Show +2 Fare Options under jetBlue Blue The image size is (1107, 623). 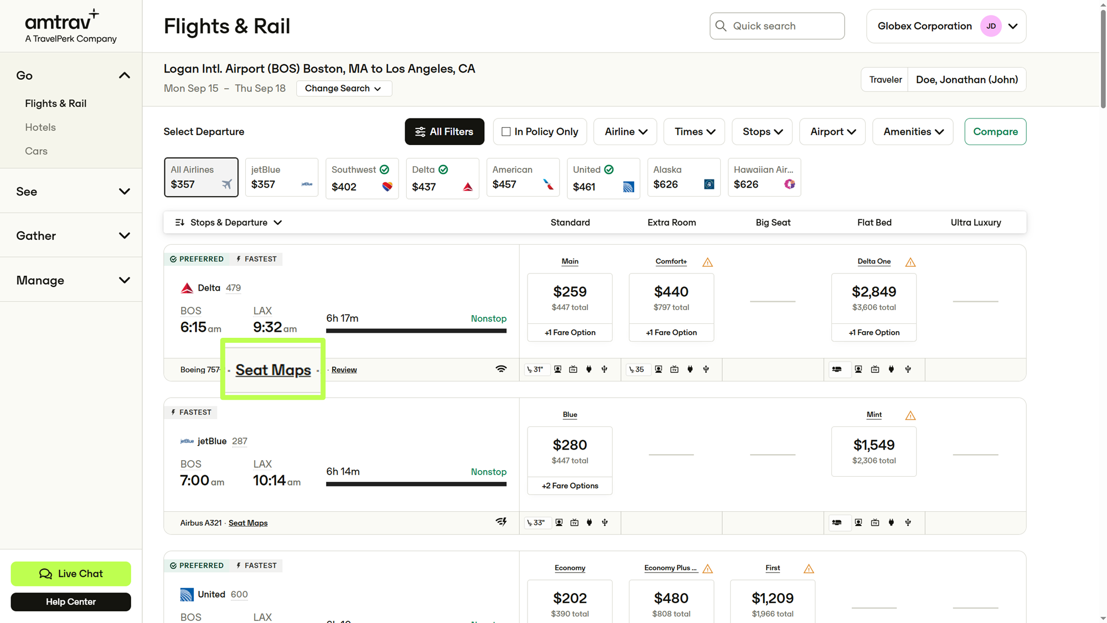(570, 486)
